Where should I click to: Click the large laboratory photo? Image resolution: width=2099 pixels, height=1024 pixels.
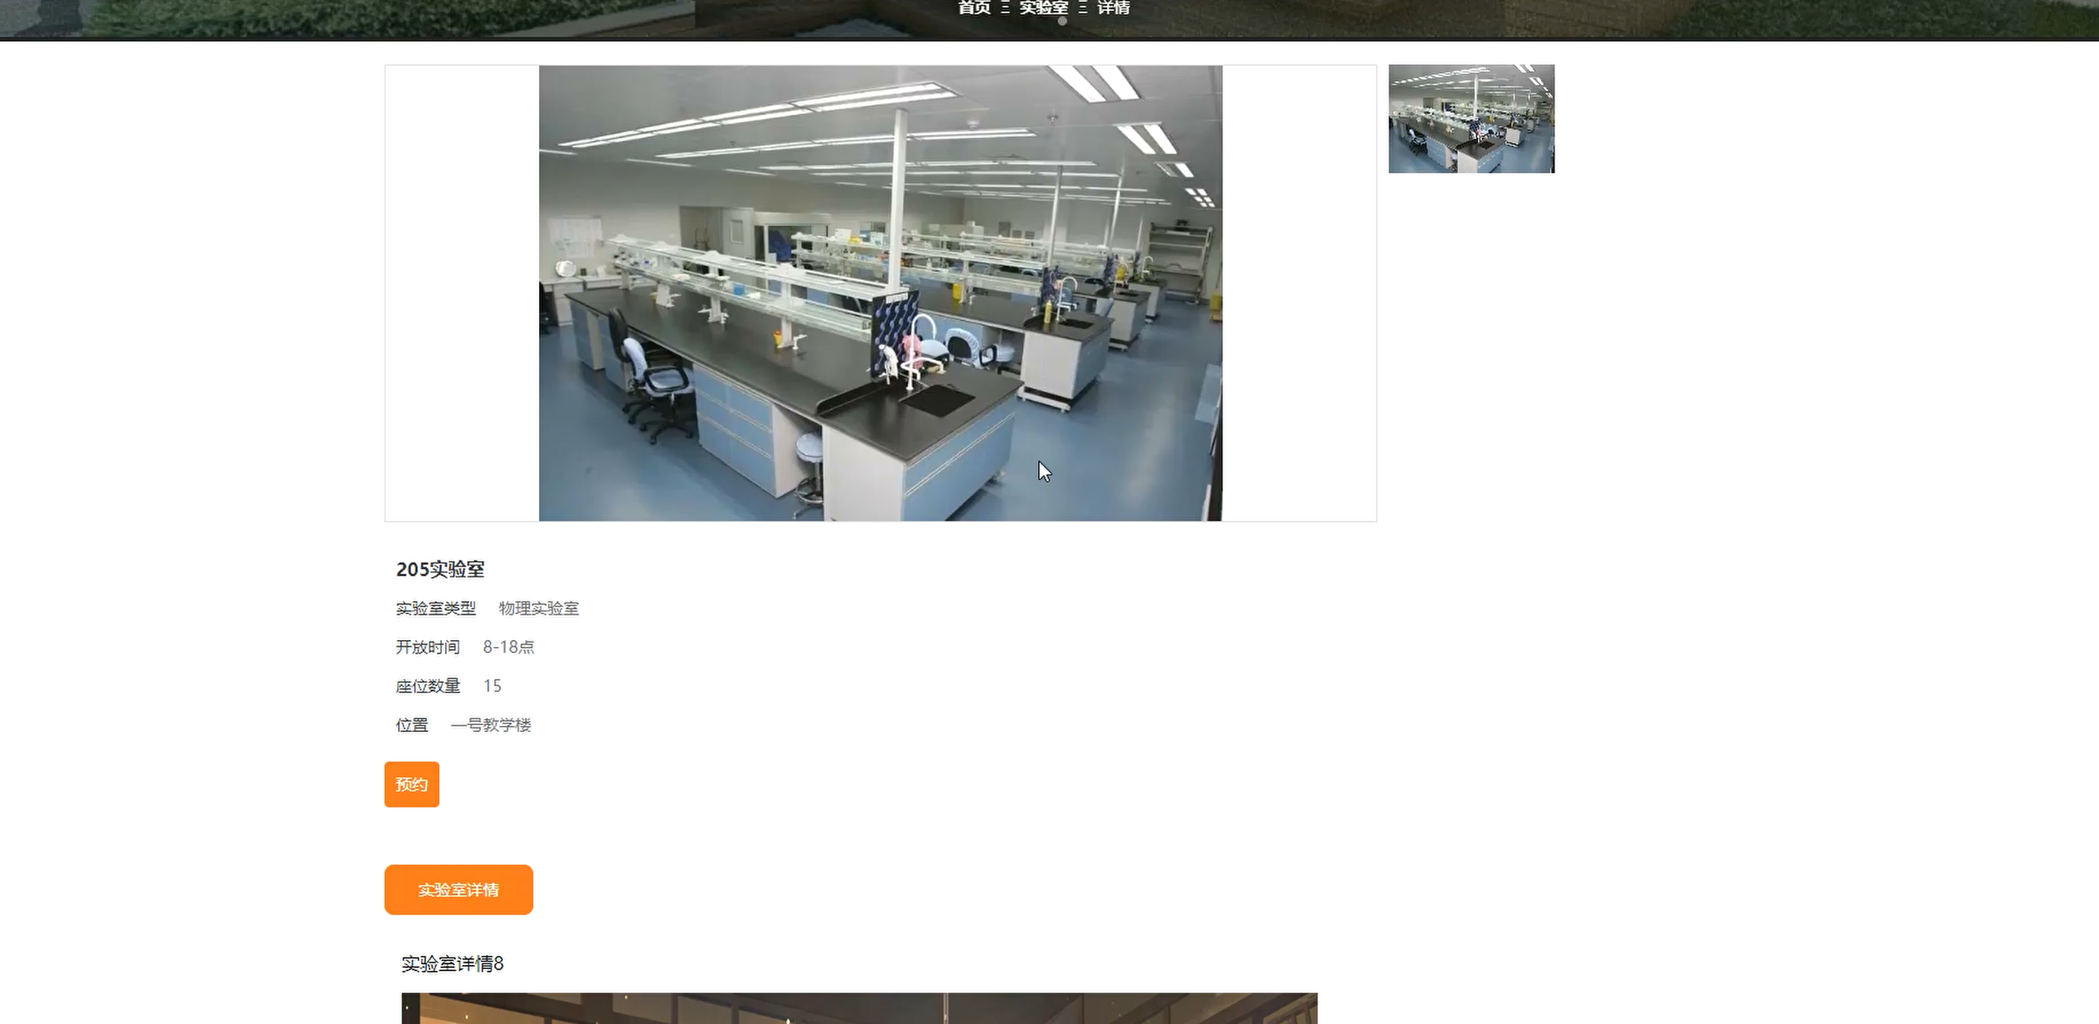tap(880, 294)
